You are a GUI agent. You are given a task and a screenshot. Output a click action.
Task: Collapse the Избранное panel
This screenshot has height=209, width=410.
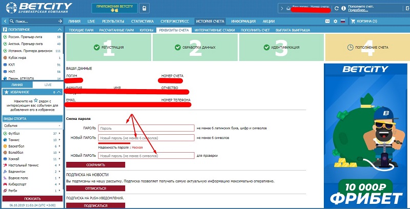click(60, 92)
